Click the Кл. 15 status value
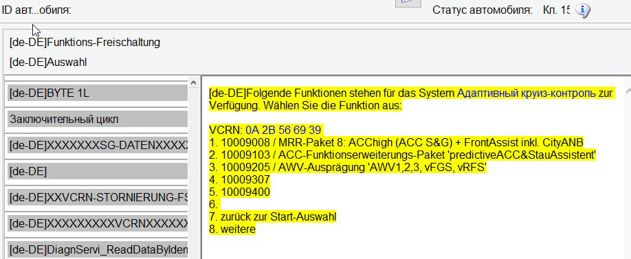Screen dimensions: 631x259 pyautogui.click(x=557, y=10)
